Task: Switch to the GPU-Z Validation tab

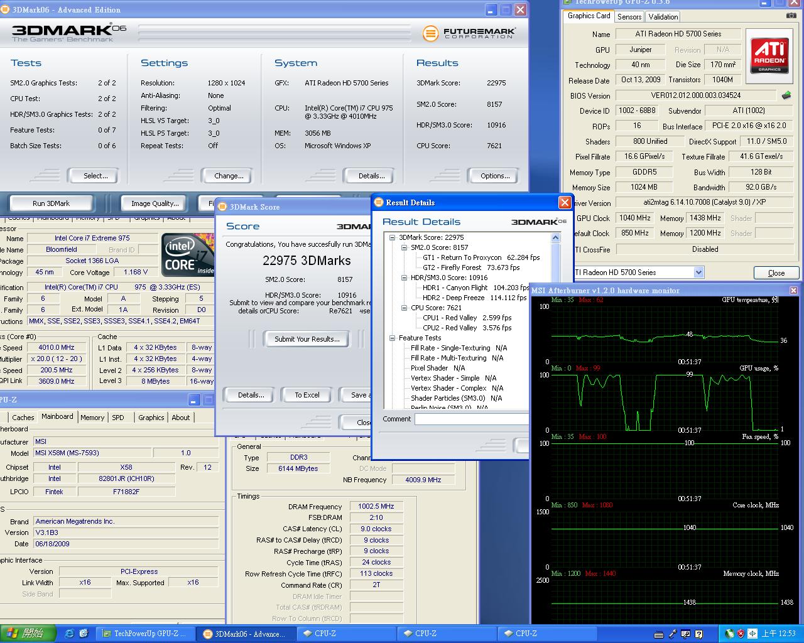Action: pos(663,17)
